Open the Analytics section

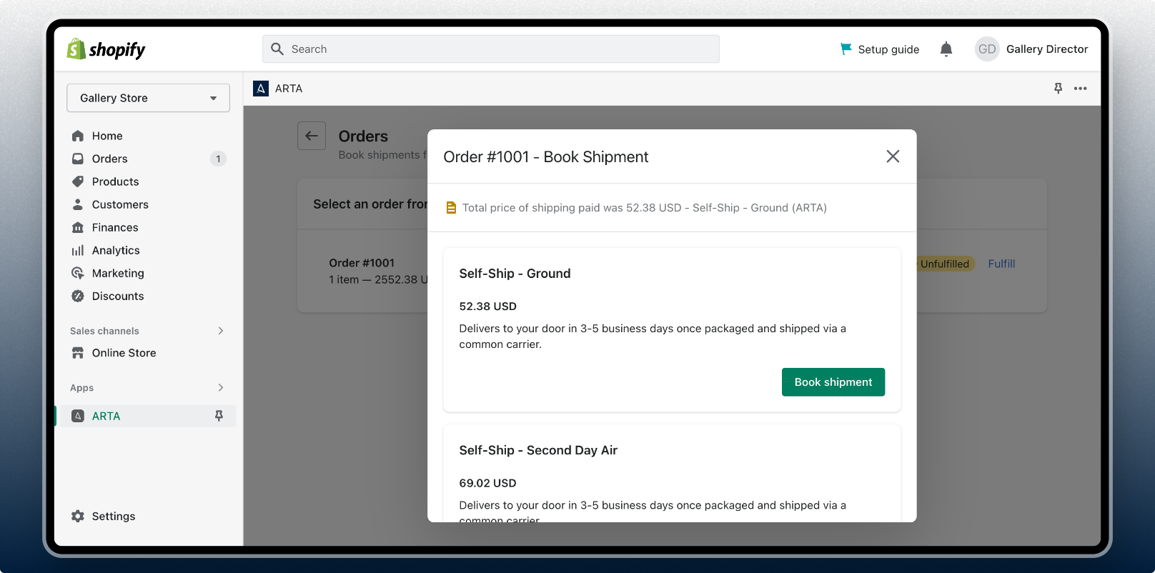pos(115,250)
